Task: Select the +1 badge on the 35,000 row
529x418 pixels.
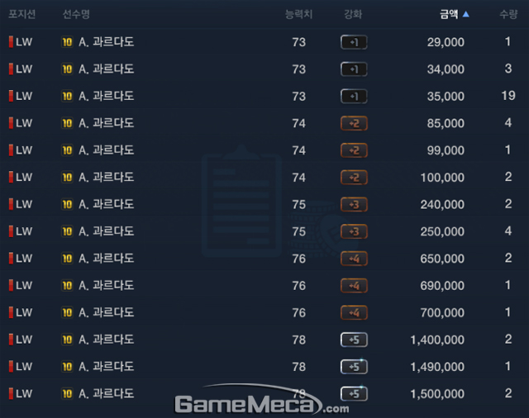Action: pos(354,97)
